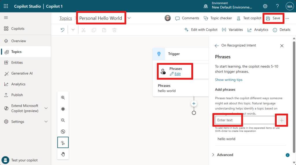Image resolution: width=296 pixels, height=165 pixels.
Task: Open Edit with Copilot
Action: [201, 30]
